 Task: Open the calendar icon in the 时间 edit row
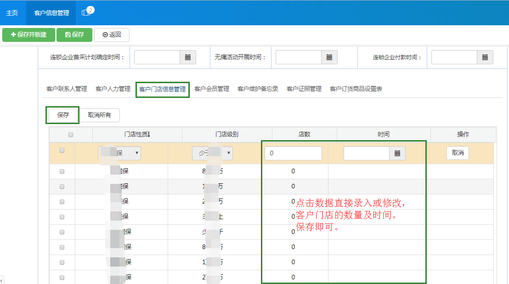click(397, 153)
